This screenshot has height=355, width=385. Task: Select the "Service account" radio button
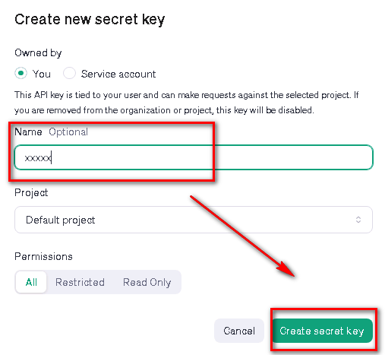[69, 74]
